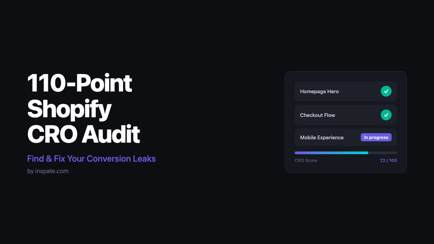Screen dimensions: 434x244
Task: Click the green checkmark beside Checkout Flow
Action: (x=386, y=115)
